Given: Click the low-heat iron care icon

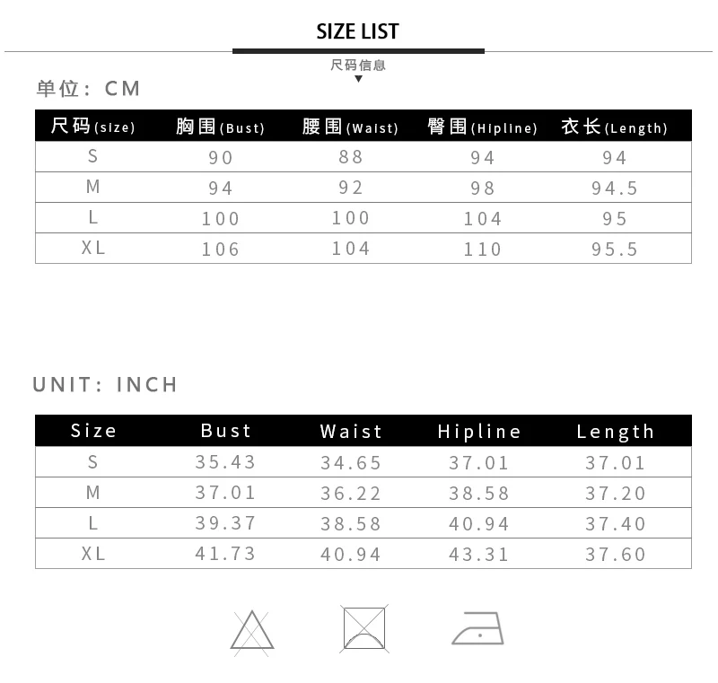Looking at the screenshot, I should 477,628.
